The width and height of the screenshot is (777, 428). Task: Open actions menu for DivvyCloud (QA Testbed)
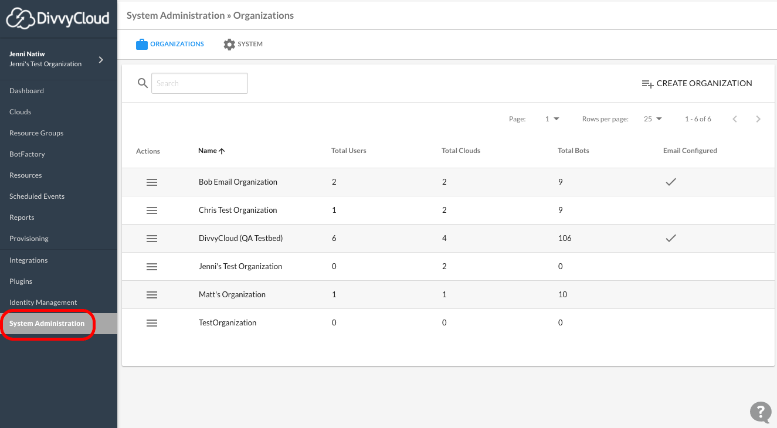click(x=152, y=239)
